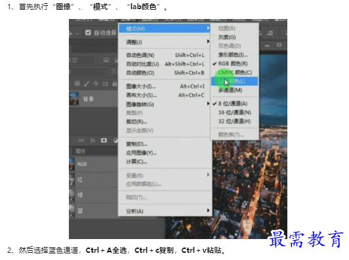The height and width of the screenshot is (260, 349).
Task: Open 画布大小(S)... dialog
Action: 165,96
